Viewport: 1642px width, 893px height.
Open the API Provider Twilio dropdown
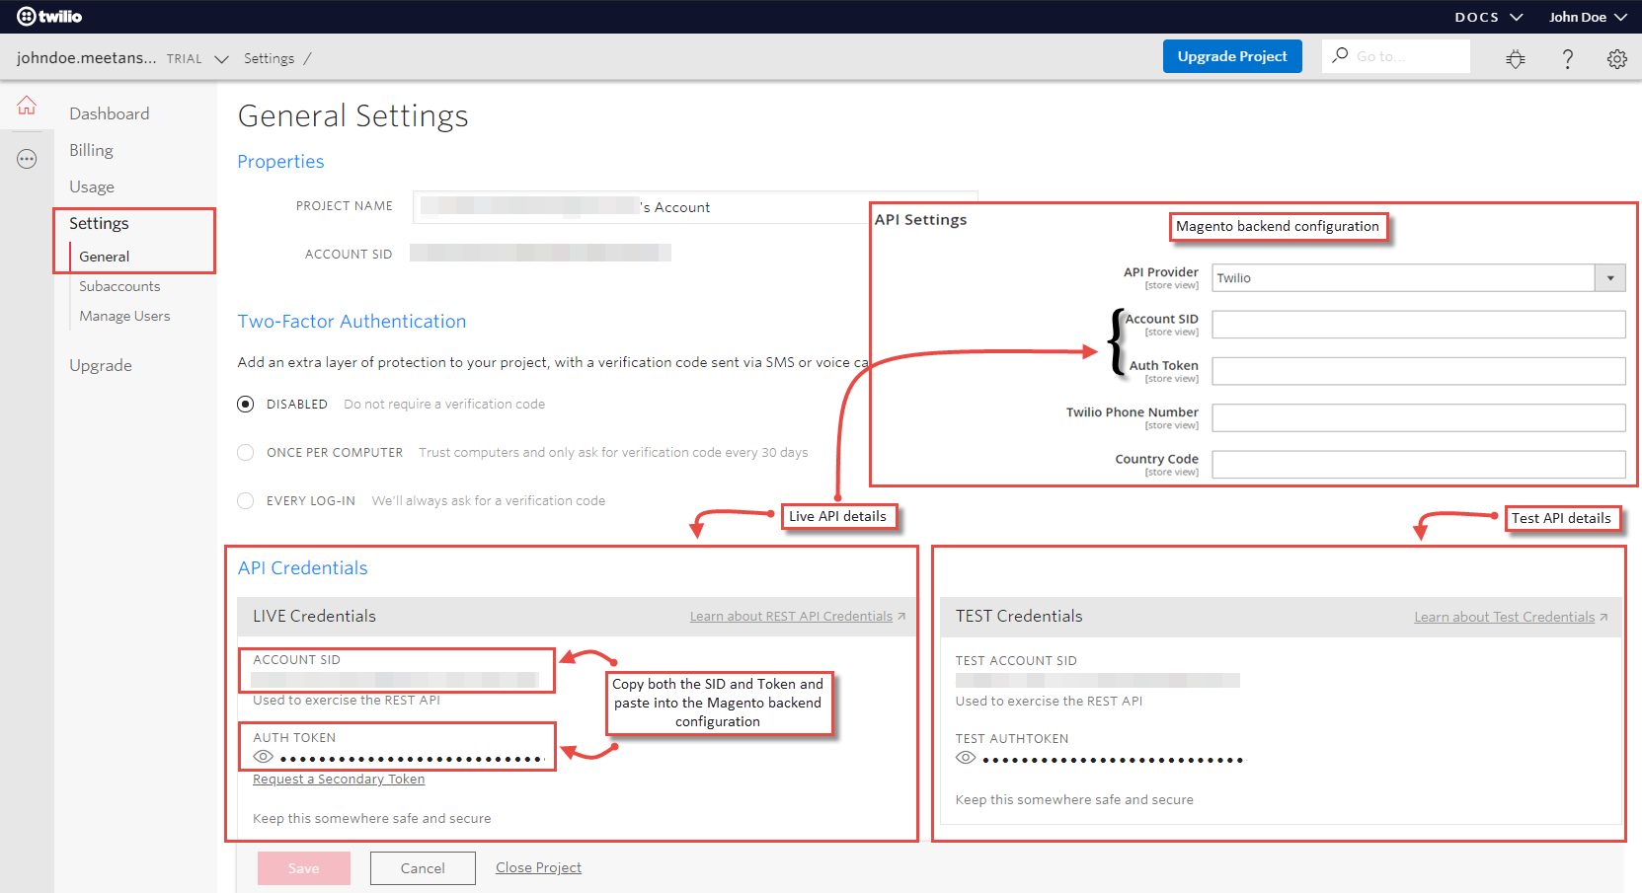tap(1419, 278)
